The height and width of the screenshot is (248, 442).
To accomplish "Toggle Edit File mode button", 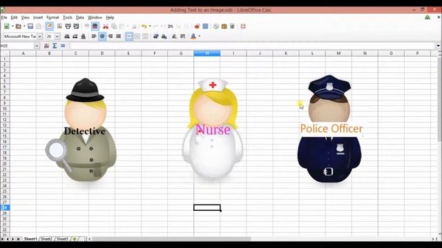I will click(x=49, y=26).
